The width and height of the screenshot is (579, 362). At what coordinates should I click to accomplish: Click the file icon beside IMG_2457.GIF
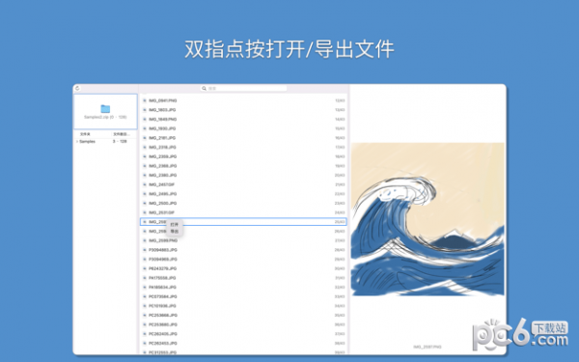tap(145, 184)
